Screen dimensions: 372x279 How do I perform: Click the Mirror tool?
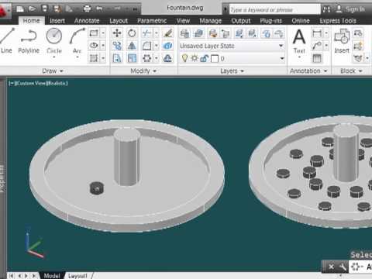coord(132,46)
